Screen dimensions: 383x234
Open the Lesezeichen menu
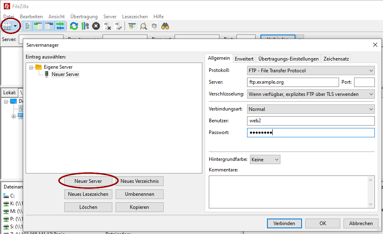click(x=135, y=17)
